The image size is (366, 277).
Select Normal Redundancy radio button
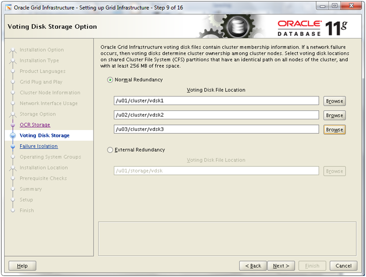click(110, 80)
